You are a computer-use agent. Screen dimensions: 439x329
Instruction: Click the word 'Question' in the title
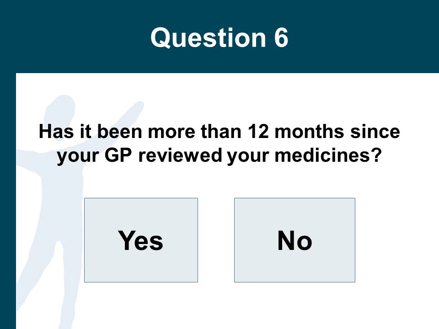(208, 38)
